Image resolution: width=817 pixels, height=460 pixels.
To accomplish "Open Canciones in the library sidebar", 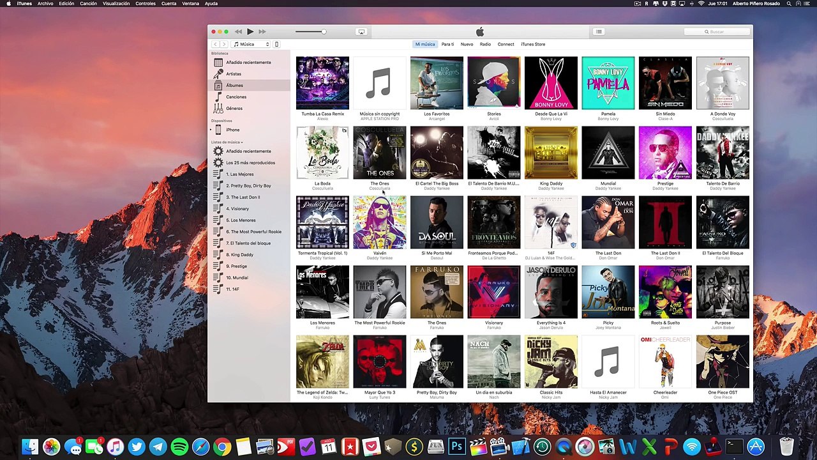I will point(236,97).
